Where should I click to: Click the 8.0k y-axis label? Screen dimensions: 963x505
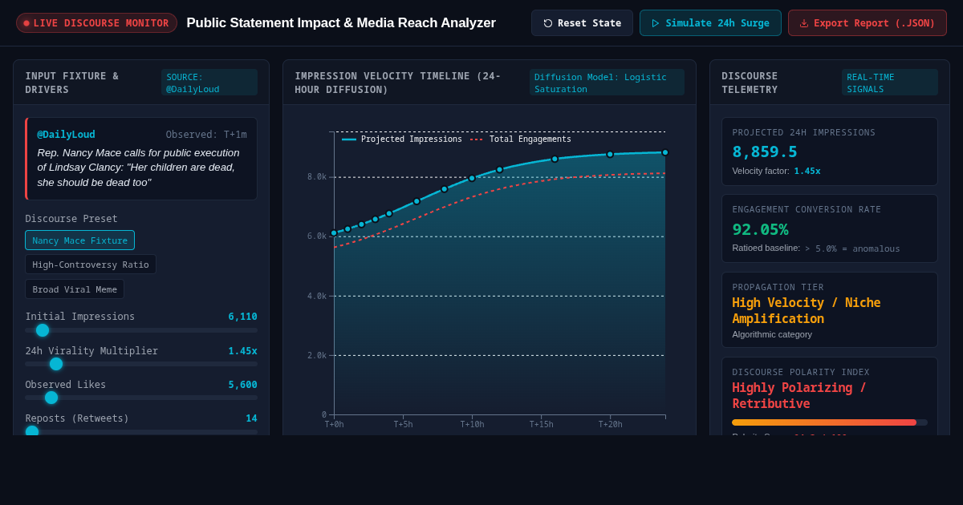pos(317,177)
